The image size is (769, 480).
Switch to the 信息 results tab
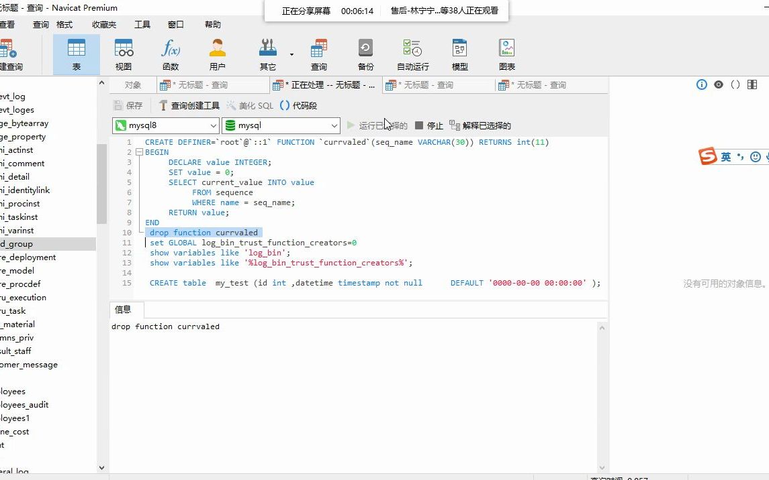point(124,309)
